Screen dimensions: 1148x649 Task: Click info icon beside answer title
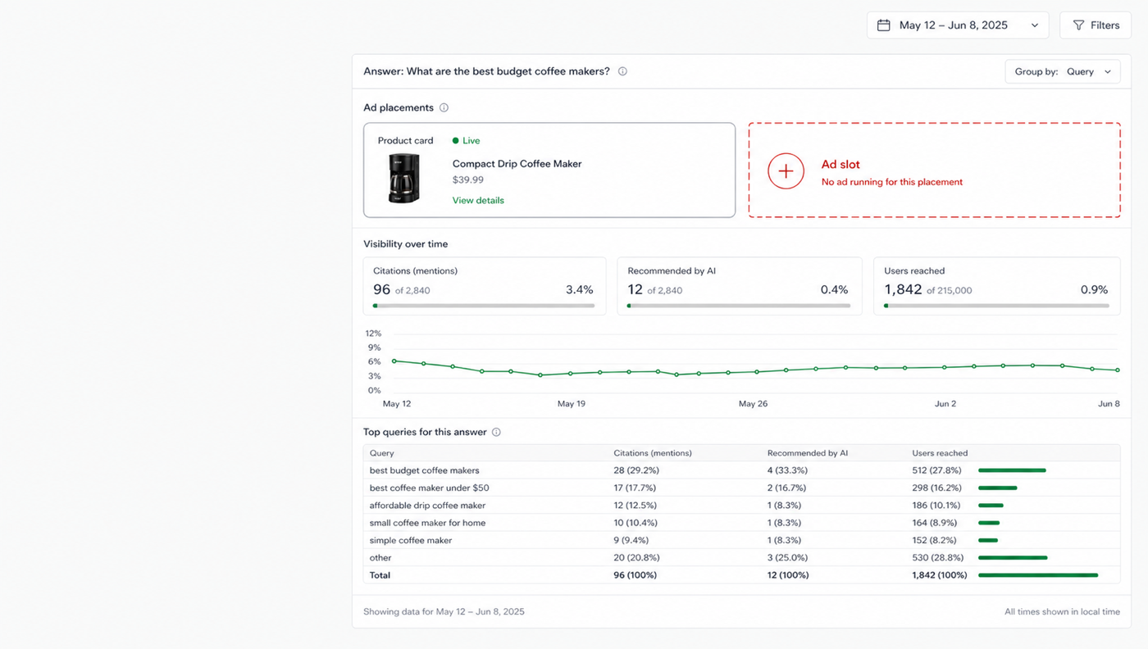coord(622,71)
